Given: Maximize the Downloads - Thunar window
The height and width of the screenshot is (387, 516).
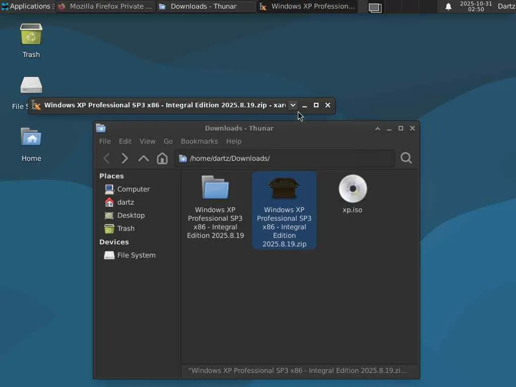Looking at the screenshot, I should [401, 128].
